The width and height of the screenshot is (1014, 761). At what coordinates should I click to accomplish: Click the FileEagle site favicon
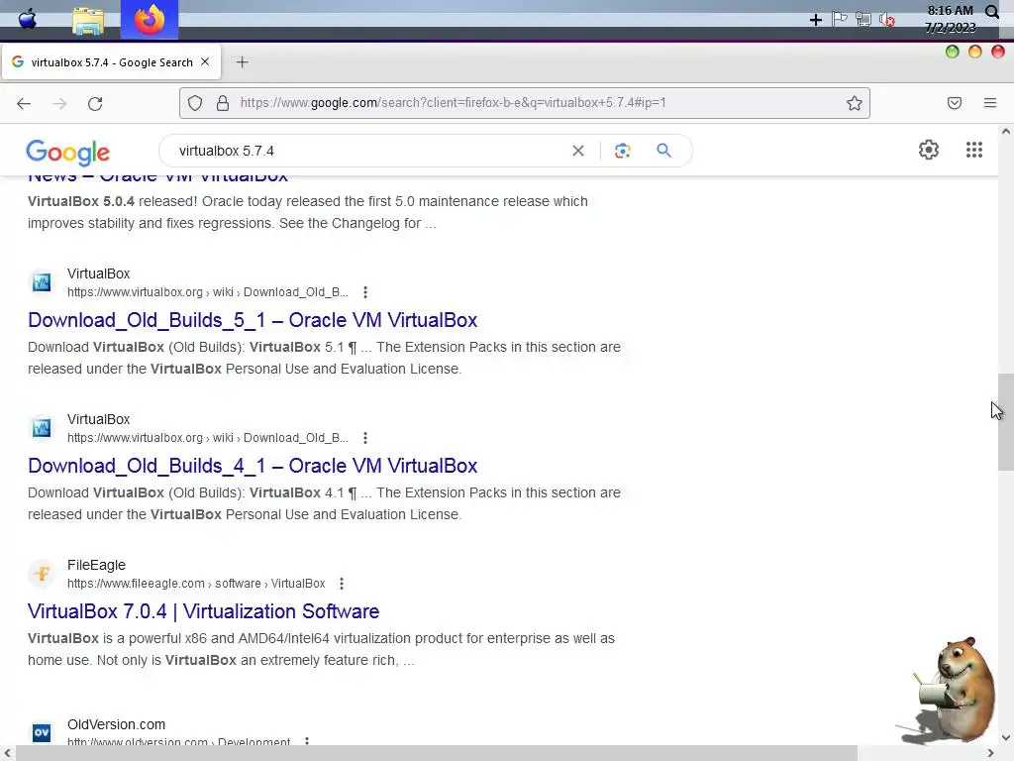(x=42, y=574)
